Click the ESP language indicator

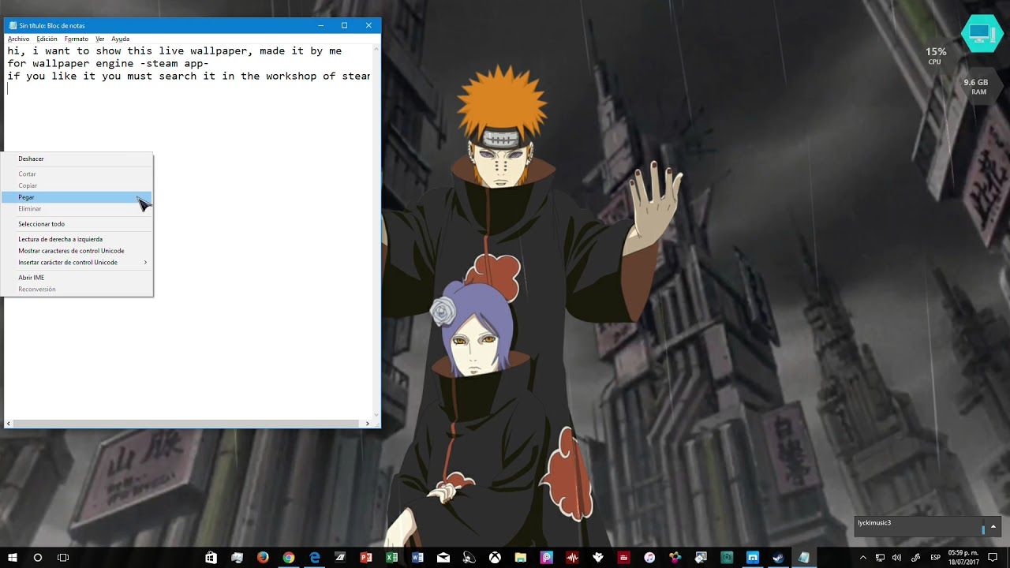coord(935,557)
